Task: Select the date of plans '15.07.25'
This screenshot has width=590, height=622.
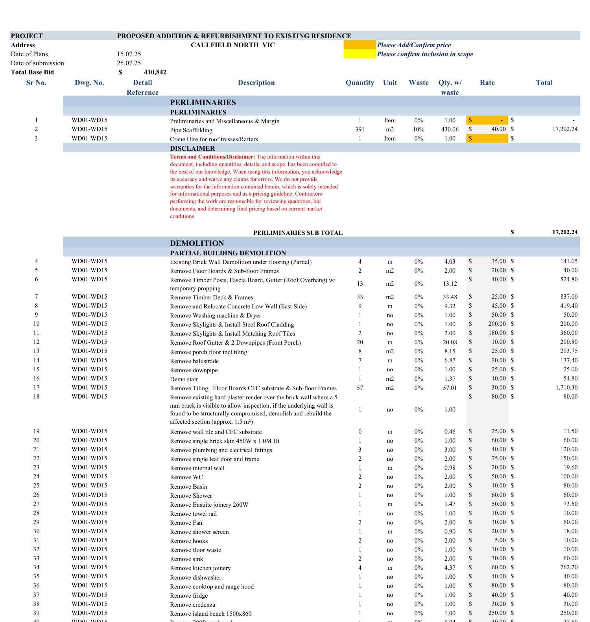Action: tap(129, 54)
